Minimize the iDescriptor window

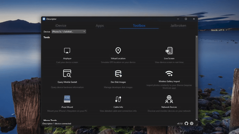click(178, 19)
